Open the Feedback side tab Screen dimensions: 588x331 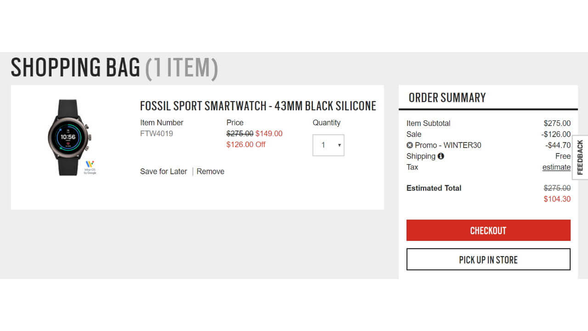click(x=580, y=157)
